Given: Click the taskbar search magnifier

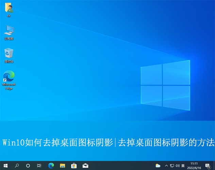Looking at the screenshot, I should click(17, 166).
